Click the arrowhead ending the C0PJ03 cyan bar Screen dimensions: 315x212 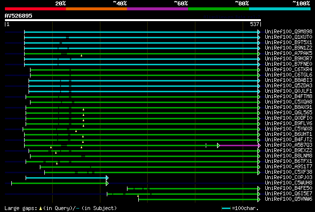[107, 178]
